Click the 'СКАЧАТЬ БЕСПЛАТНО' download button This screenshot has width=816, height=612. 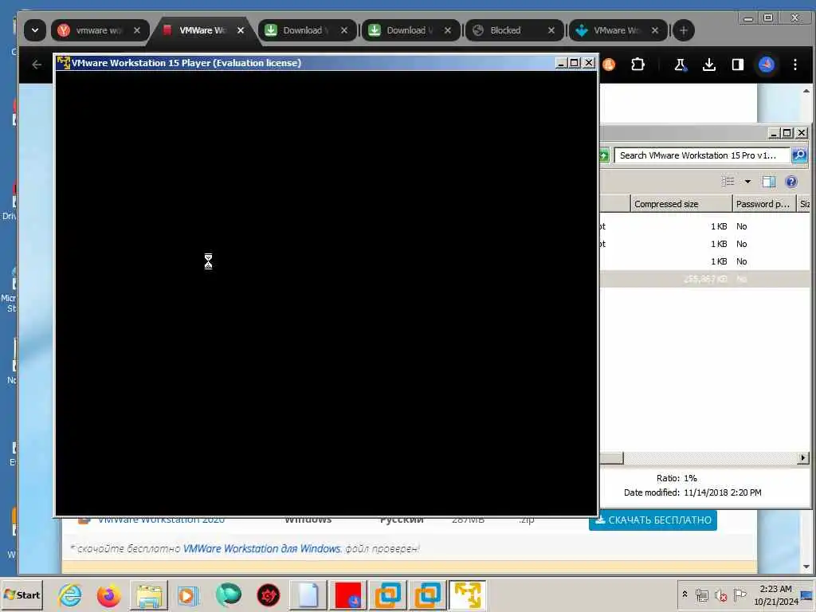pos(653,520)
